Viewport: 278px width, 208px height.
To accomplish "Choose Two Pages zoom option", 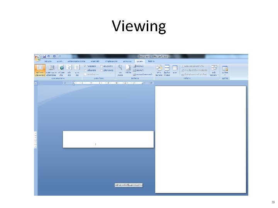I will click(x=138, y=70).
